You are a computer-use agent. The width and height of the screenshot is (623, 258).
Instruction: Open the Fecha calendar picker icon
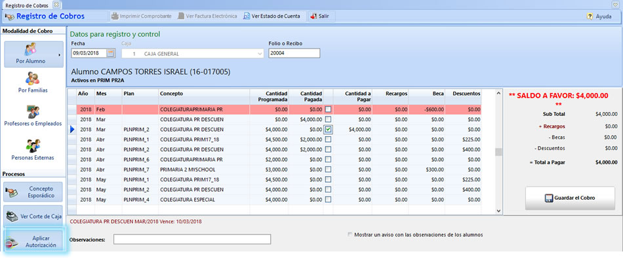(111, 53)
